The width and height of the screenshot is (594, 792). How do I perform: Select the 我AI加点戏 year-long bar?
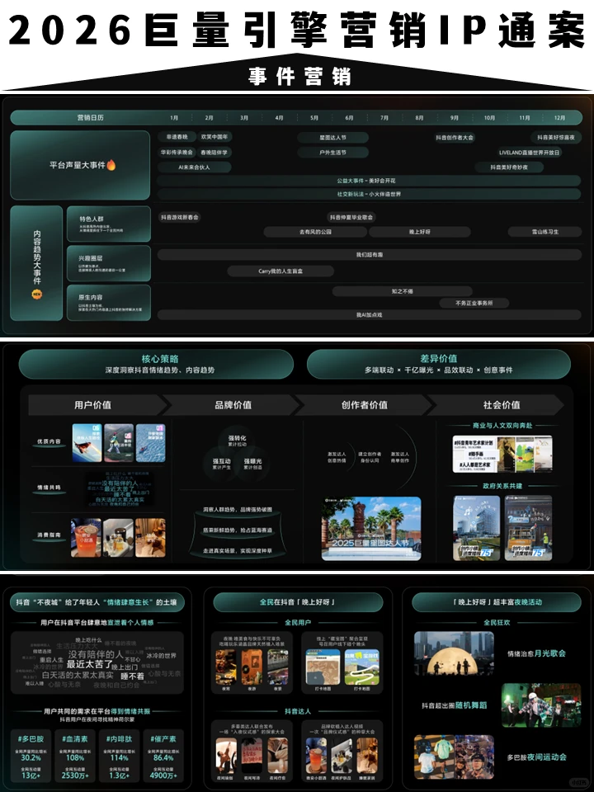370,314
